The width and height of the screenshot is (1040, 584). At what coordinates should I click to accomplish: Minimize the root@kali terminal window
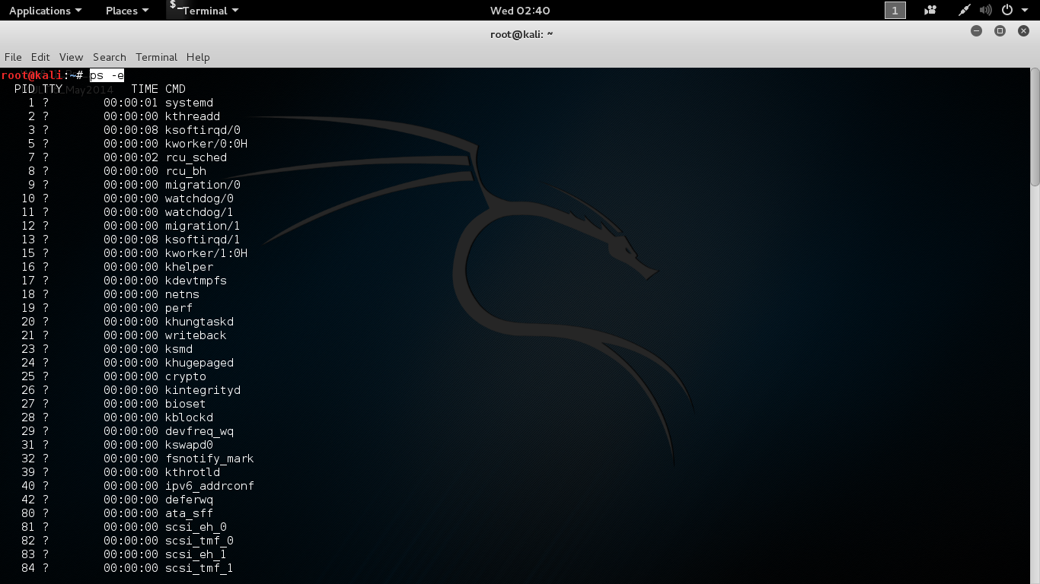977,31
